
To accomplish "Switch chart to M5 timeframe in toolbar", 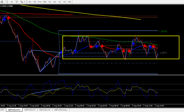I will pos(35,2).
